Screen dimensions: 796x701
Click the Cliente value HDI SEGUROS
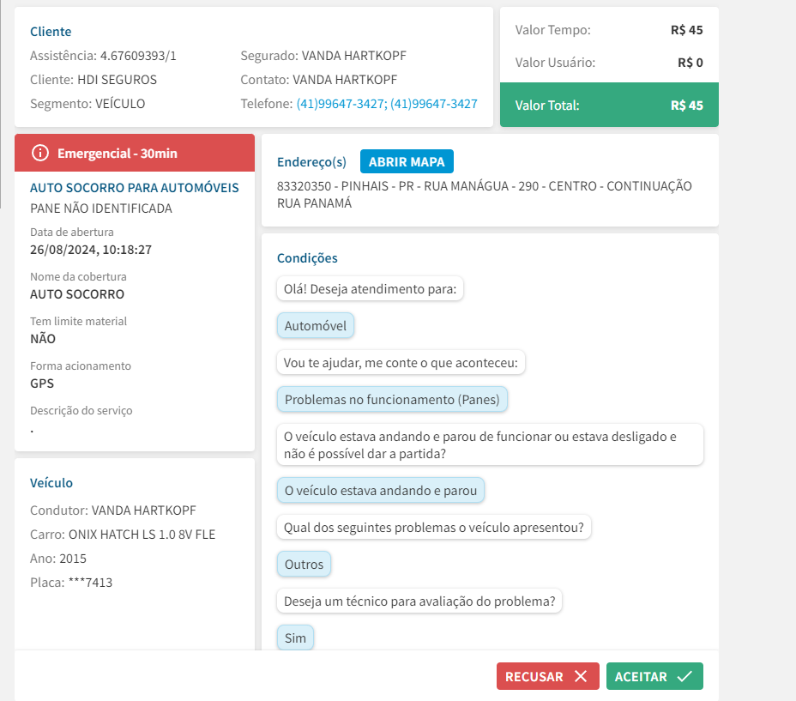tap(117, 80)
